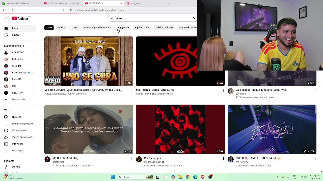This screenshot has height=181, width=323.
Task: Open Esteban Rojas channel subscription
Action: pos(20,73)
